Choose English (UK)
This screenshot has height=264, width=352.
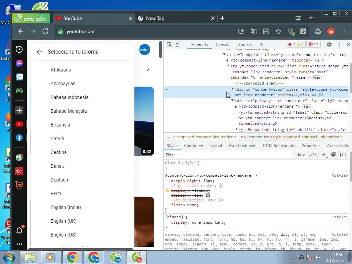[63, 221]
